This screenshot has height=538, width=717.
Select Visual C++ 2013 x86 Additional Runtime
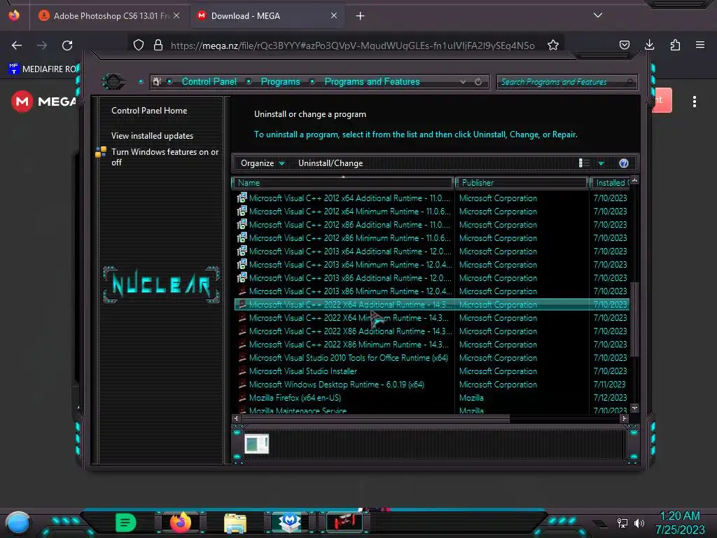tap(431, 277)
